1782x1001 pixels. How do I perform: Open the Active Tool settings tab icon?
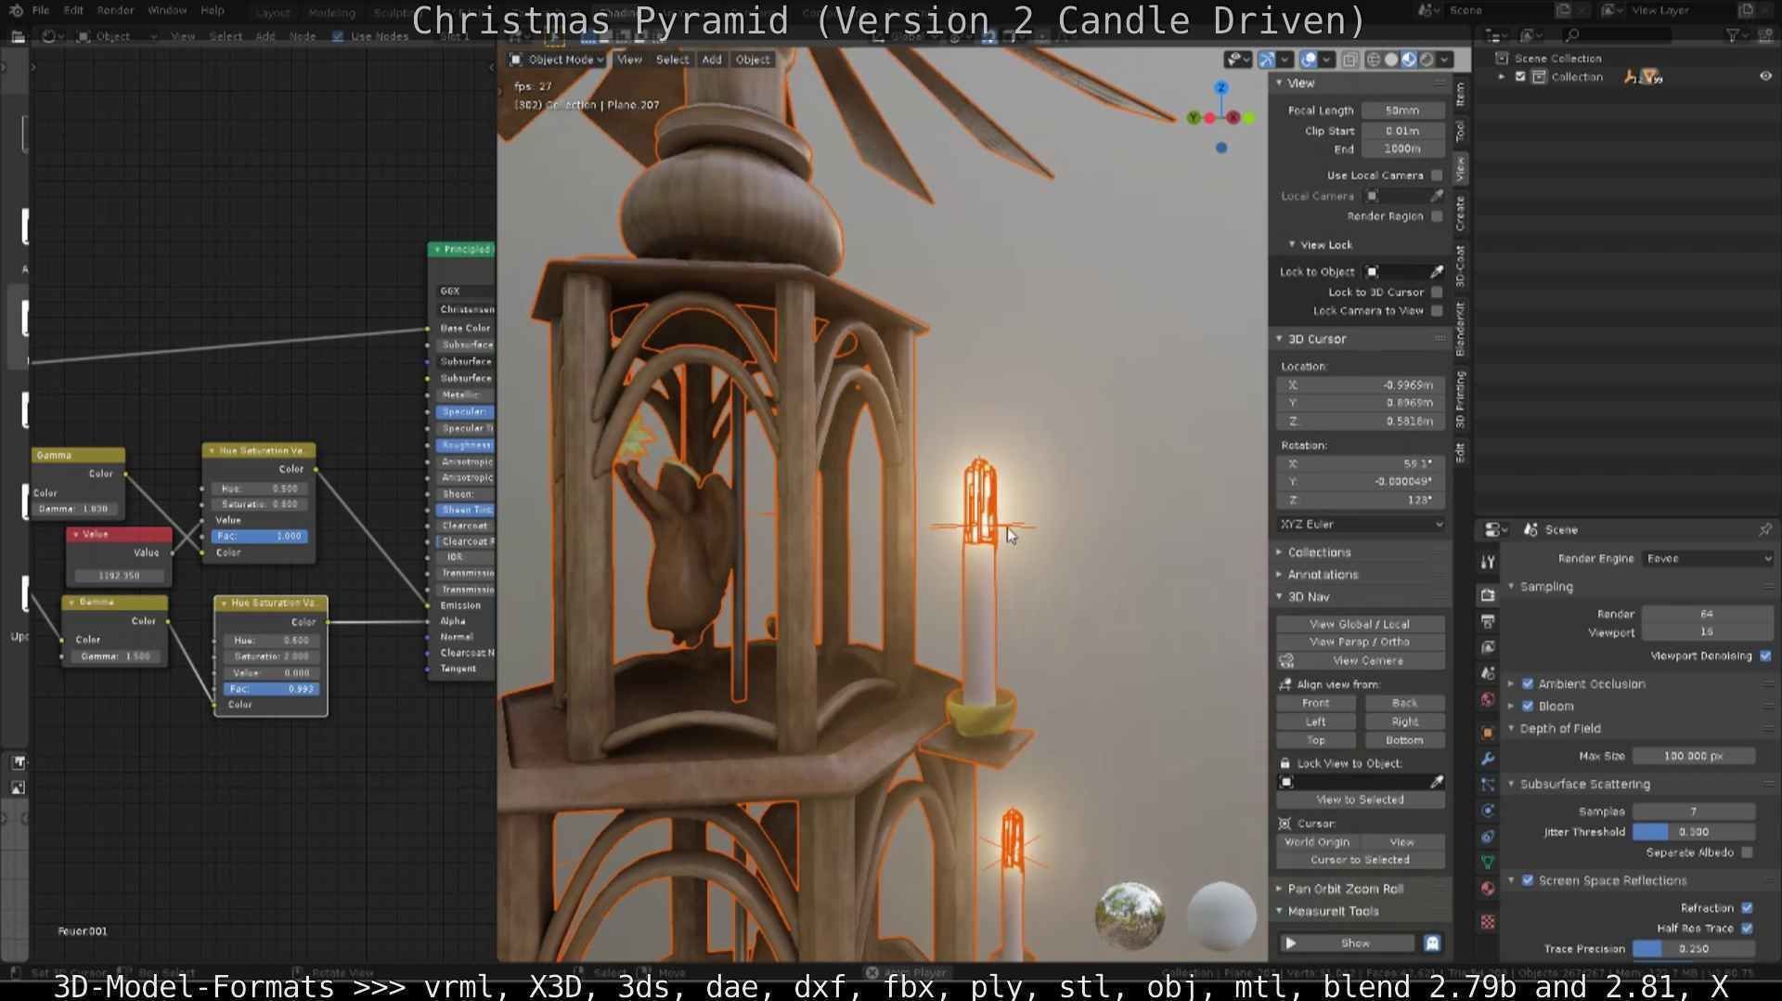click(x=1488, y=562)
